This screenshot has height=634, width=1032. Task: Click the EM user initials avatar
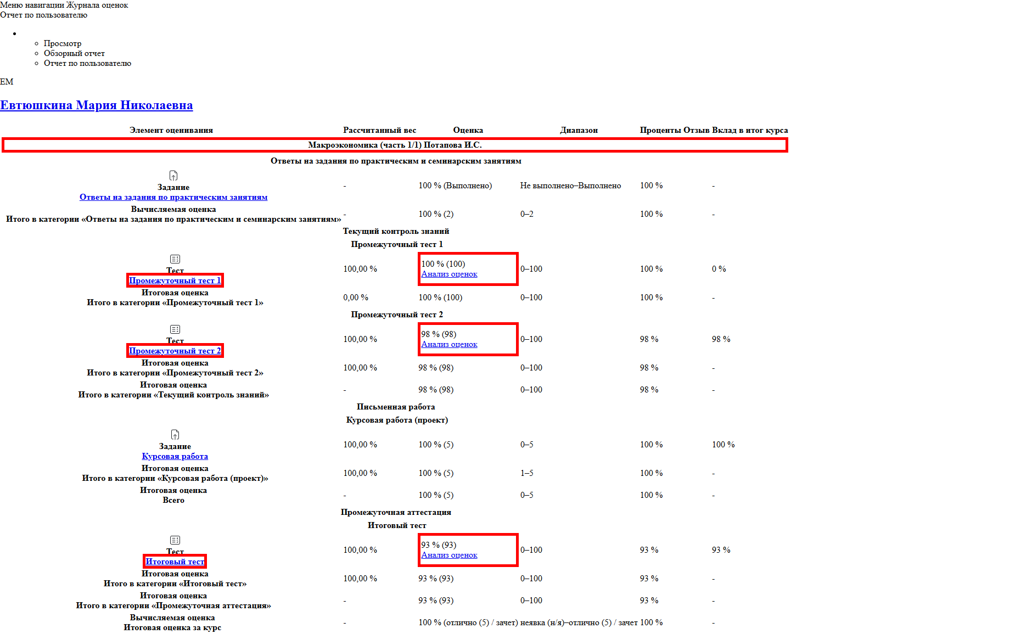(x=7, y=82)
